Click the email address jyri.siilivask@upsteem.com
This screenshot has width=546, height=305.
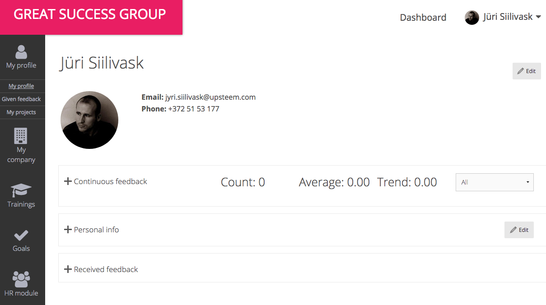[x=210, y=97]
